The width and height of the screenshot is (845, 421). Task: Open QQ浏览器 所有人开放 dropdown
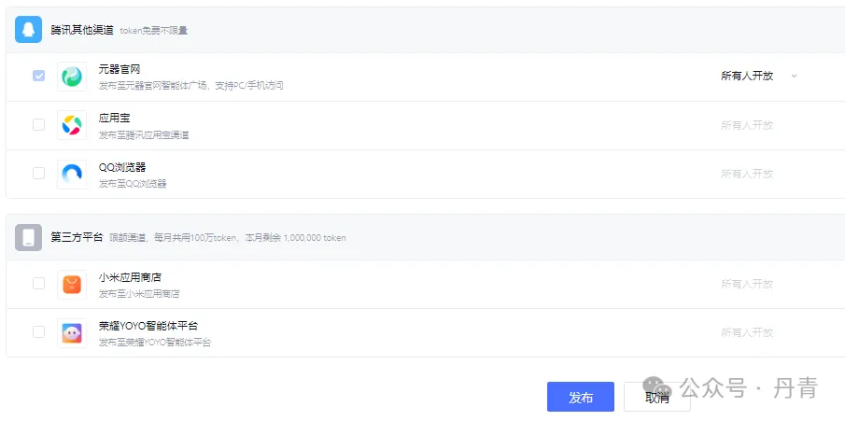747,174
